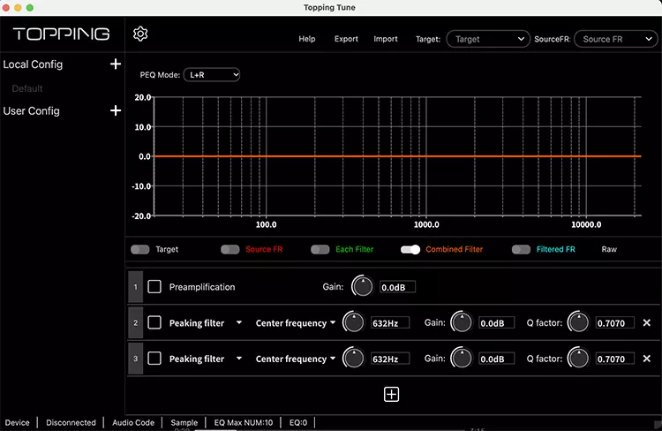Click row number 2 handle
662x431 pixels.
136,322
